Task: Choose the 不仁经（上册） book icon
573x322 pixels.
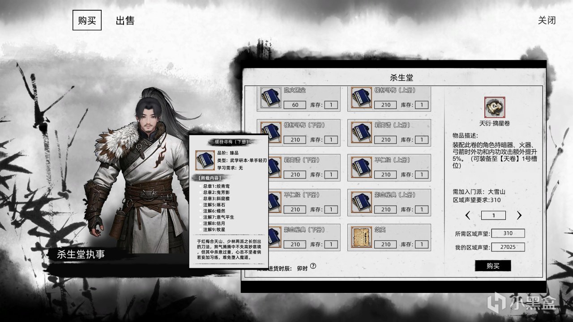Action: [x=361, y=167]
